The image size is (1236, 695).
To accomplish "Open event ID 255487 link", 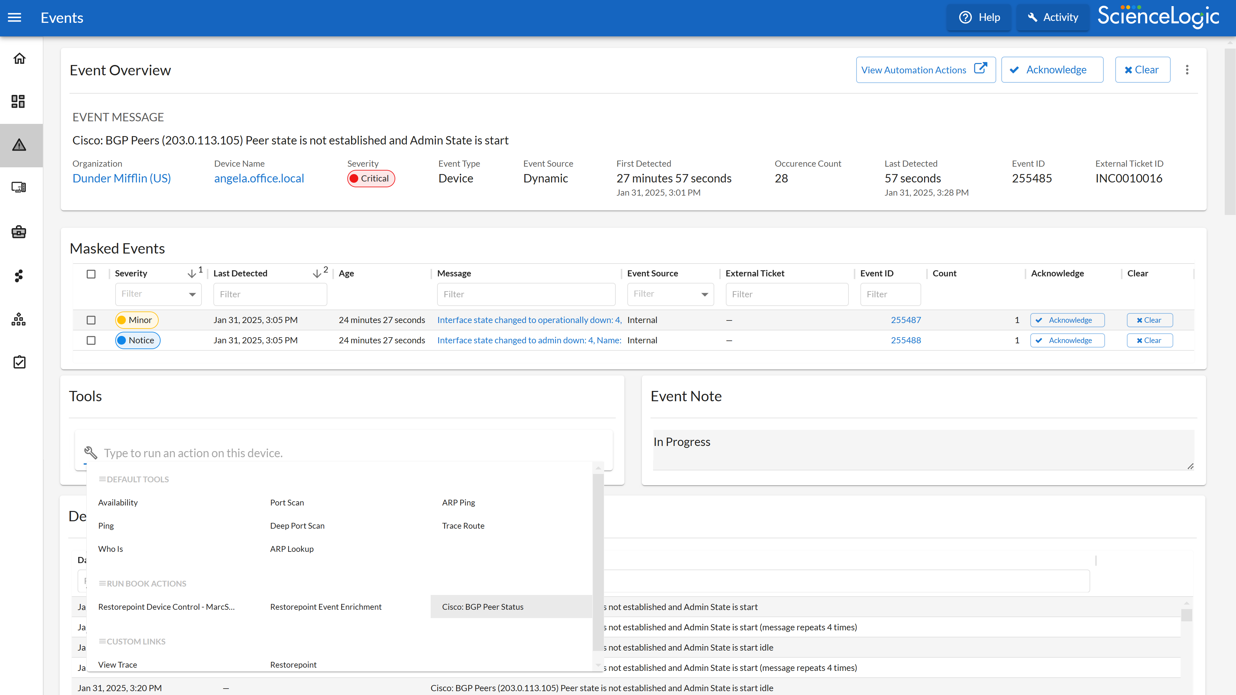I will coord(906,320).
